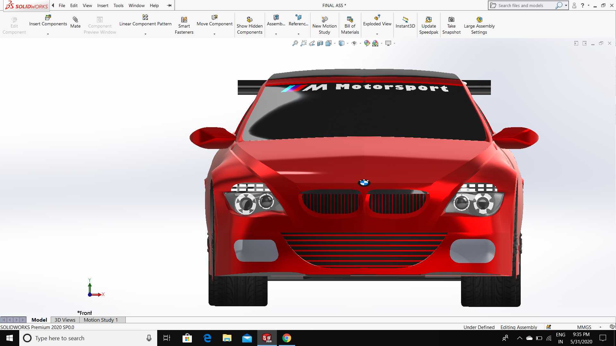Viewport: 616px width, 346px height.
Task: Toggle Instant3D mode
Action: [x=405, y=22]
